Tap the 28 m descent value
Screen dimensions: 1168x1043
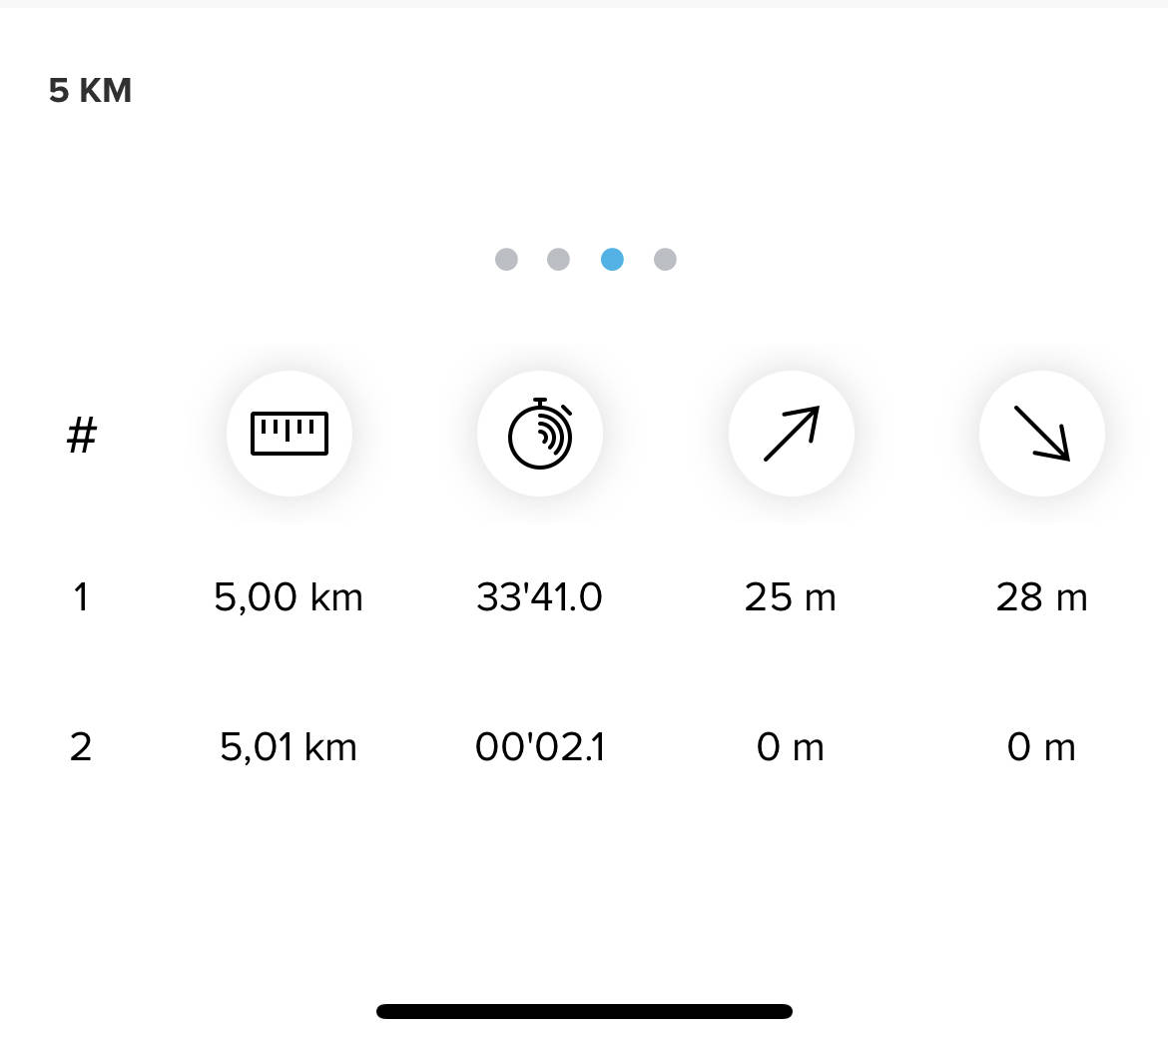tap(1041, 597)
